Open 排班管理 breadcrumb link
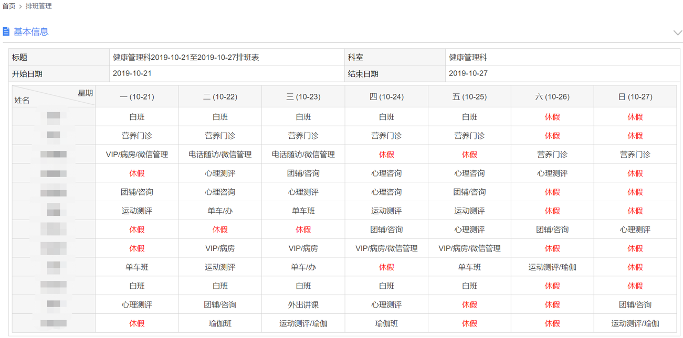Viewport: 683px width, 338px height. coord(38,6)
